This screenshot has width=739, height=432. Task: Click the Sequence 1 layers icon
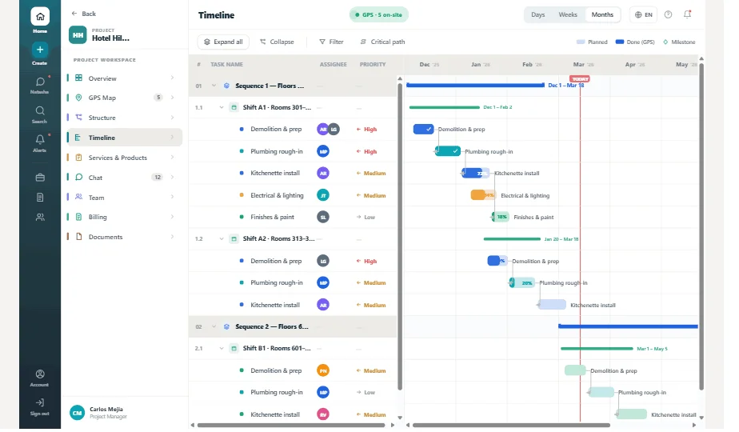(x=226, y=86)
